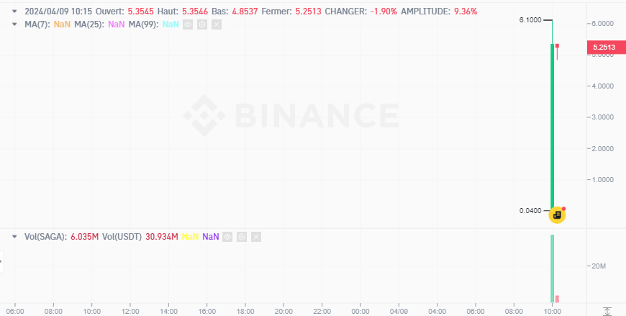This screenshot has width=626, height=316.
Task: Collapse the OHLC info row arrow
Action: click(14, 12)
